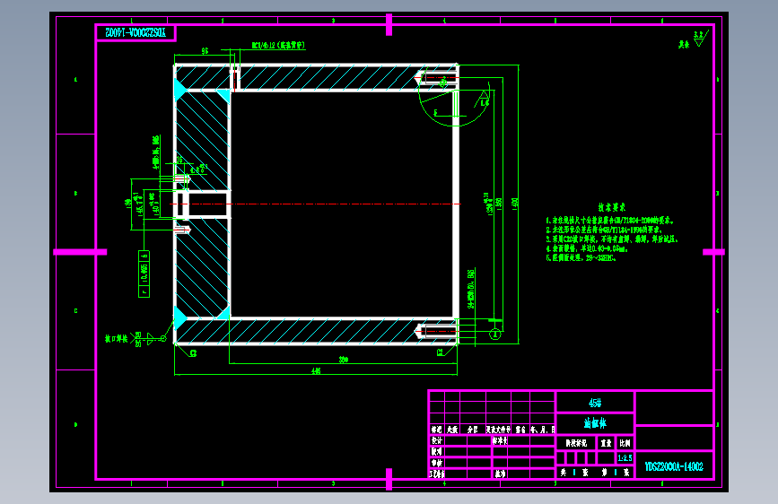Click the drawing number YDSZ2000A-14002 in title block

674,466
